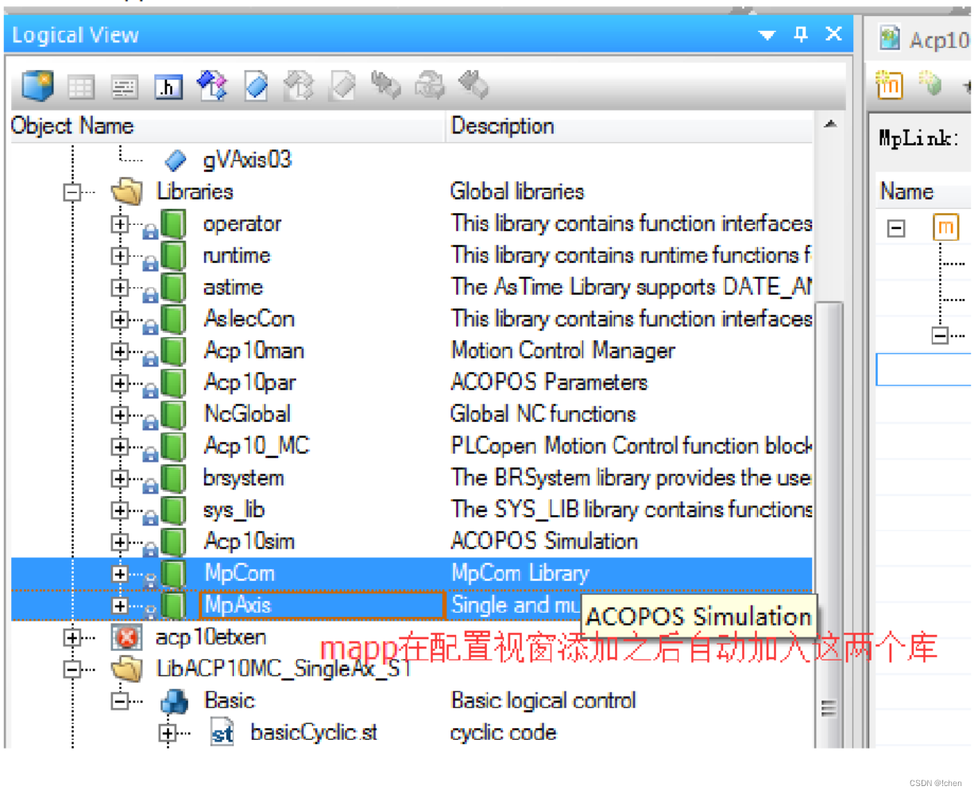Click the red error icon beside acp10etxen

tap(126, 637)
